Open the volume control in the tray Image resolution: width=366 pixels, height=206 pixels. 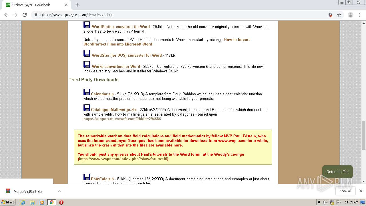click(x=325, y=202)
